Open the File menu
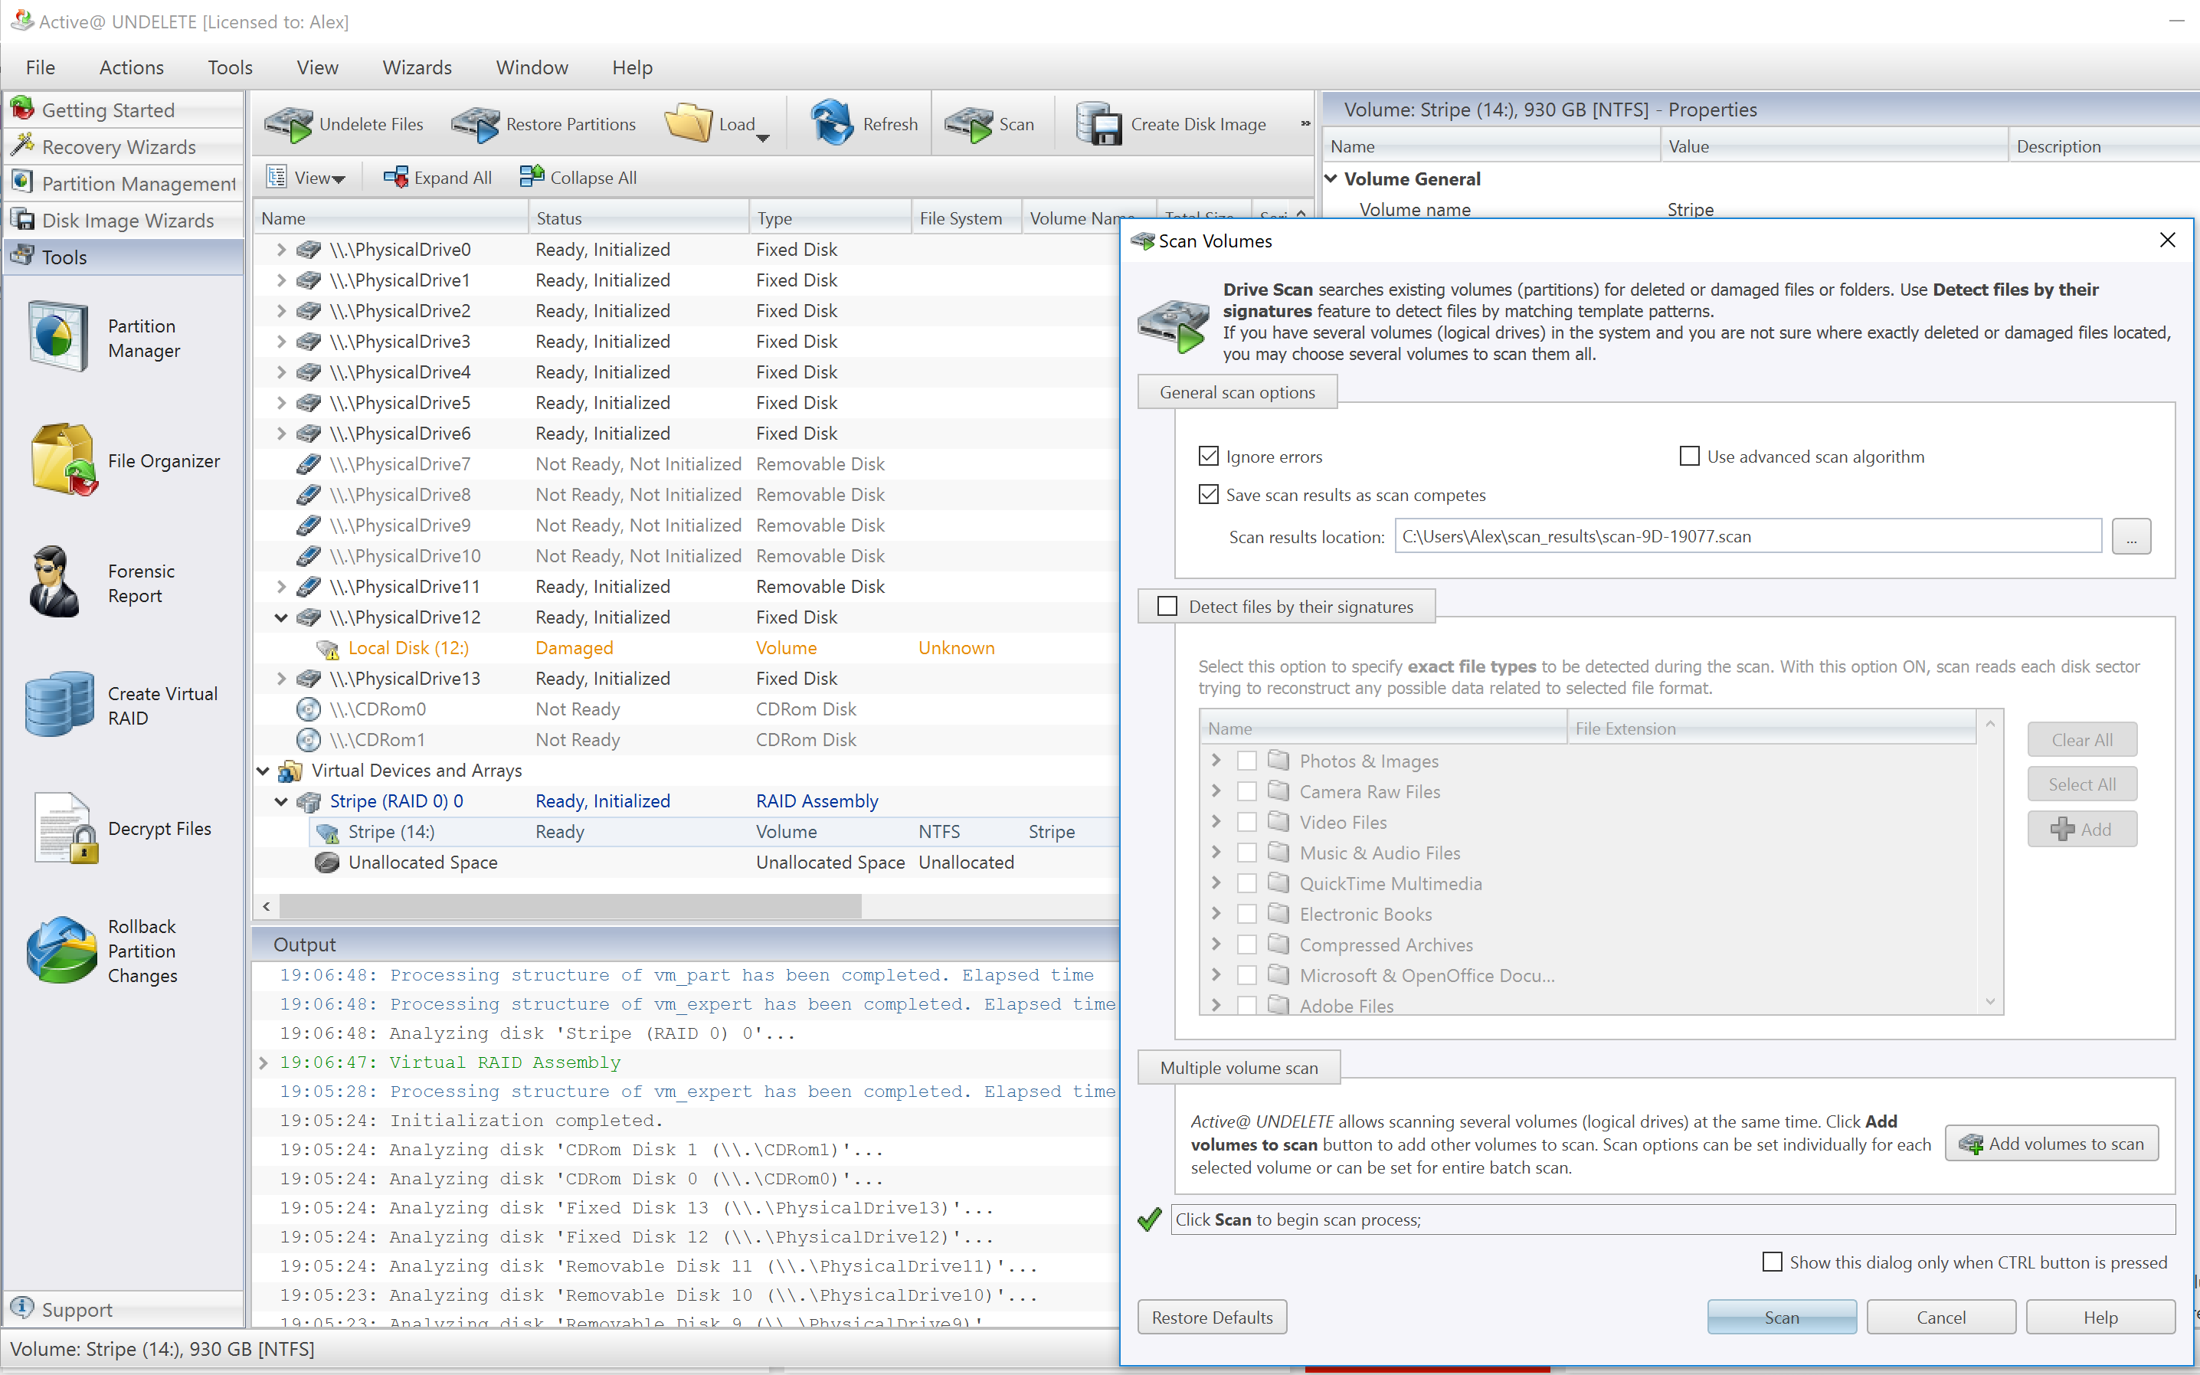Viewport: 2200px width, 1375px height. pos(40,67)
